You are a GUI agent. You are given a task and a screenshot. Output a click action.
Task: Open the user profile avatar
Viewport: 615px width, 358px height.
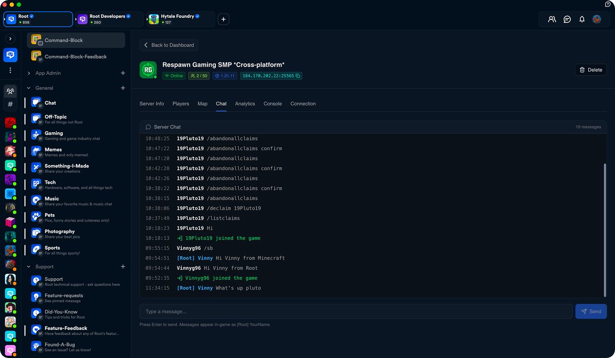tap(597, 19)
